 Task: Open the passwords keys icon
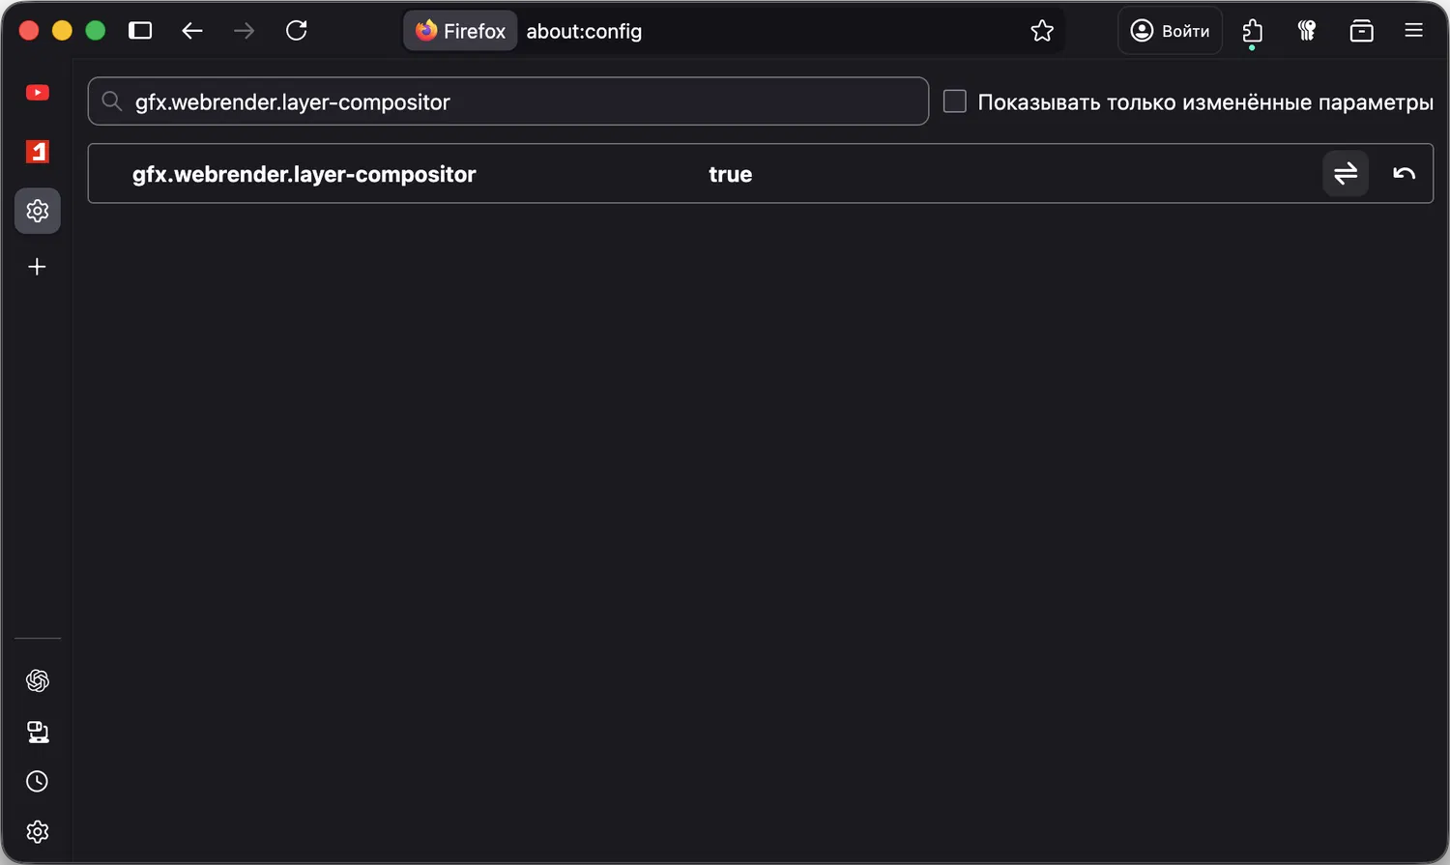tap(1307, 31)
